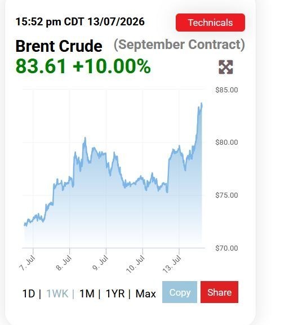Copy the chart

(x=180, y=292)
